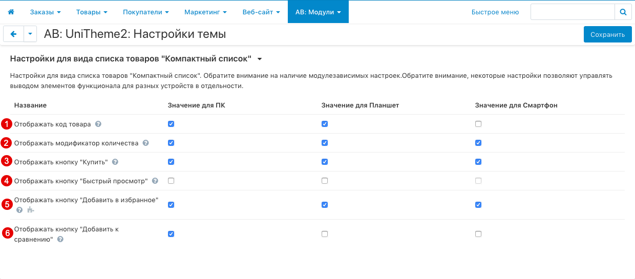
Task: Toggle "Купить" button checkbox for Смартфон
Action: pyautogui.click(x=478, y=162)
